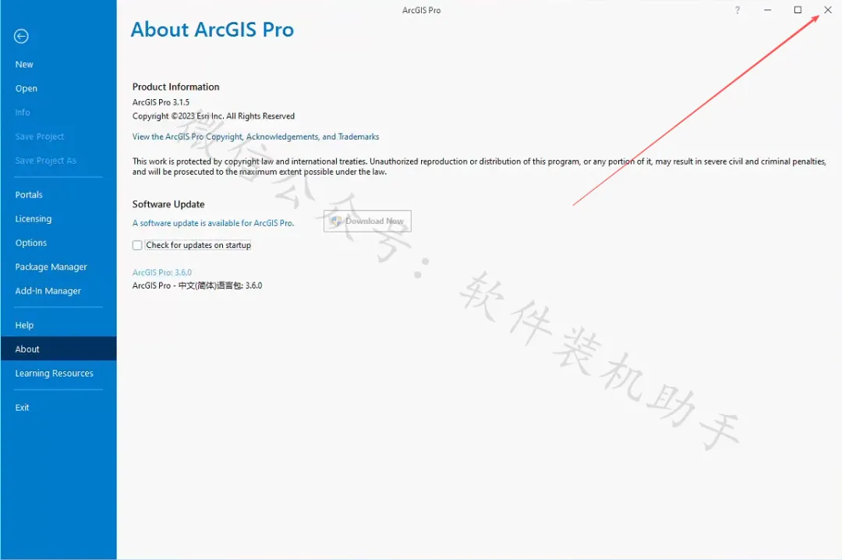This screenshot has width=842, height=560.
Task: Close the ArcGIS Pro window
Action: [827, 9]
